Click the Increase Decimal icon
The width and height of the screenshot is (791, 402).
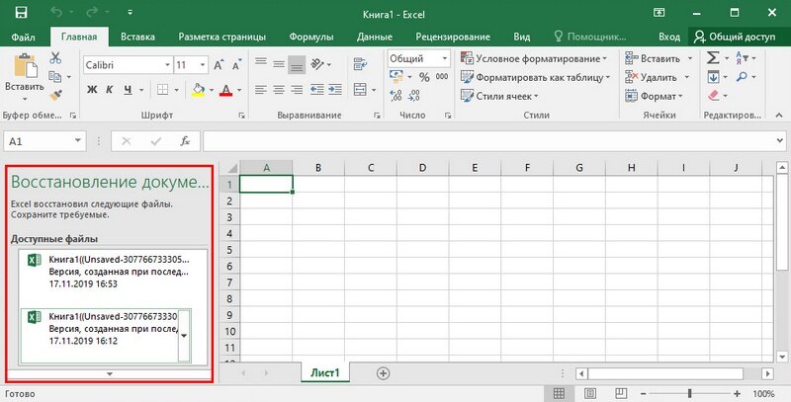396,95
